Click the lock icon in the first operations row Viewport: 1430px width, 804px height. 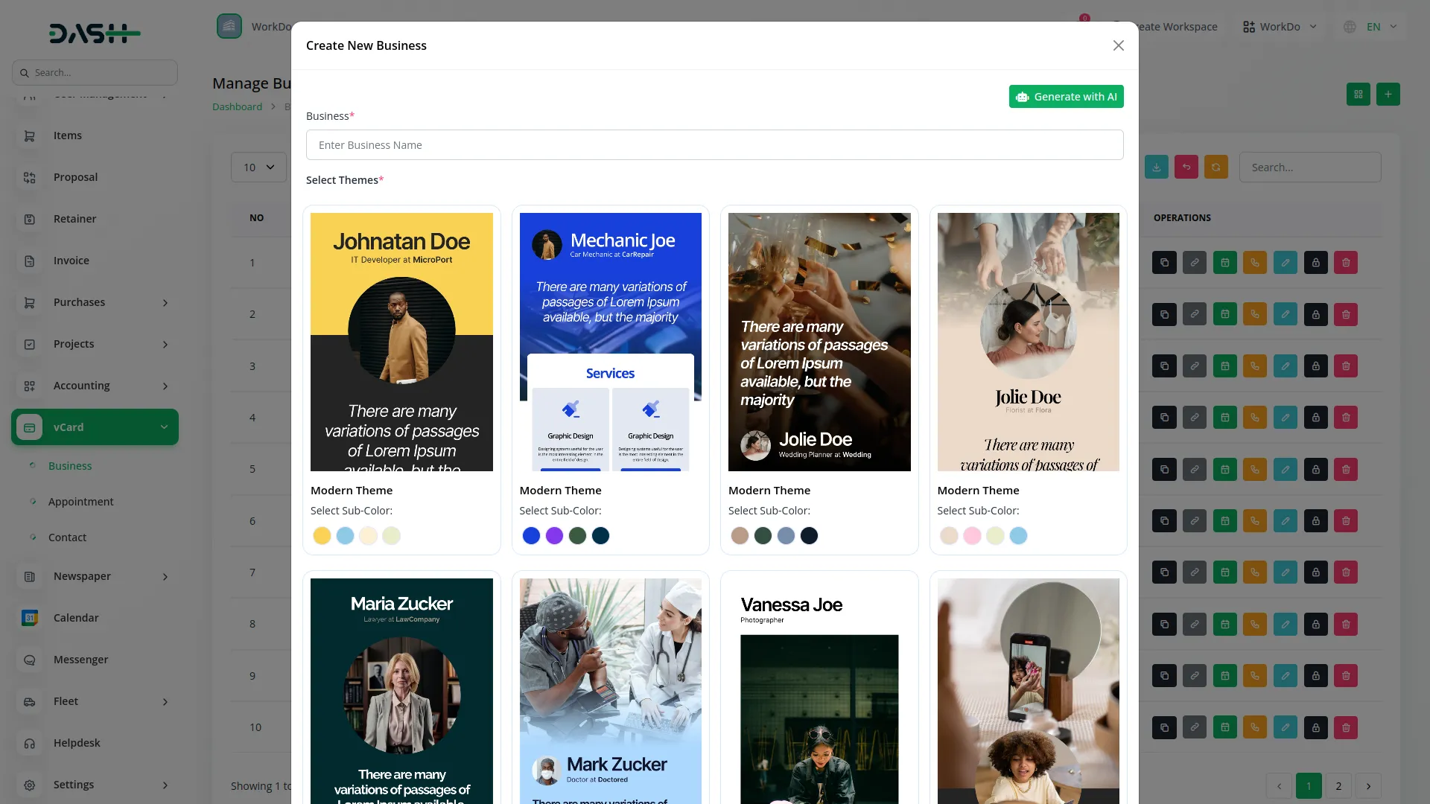click(x=1316, y=263)
